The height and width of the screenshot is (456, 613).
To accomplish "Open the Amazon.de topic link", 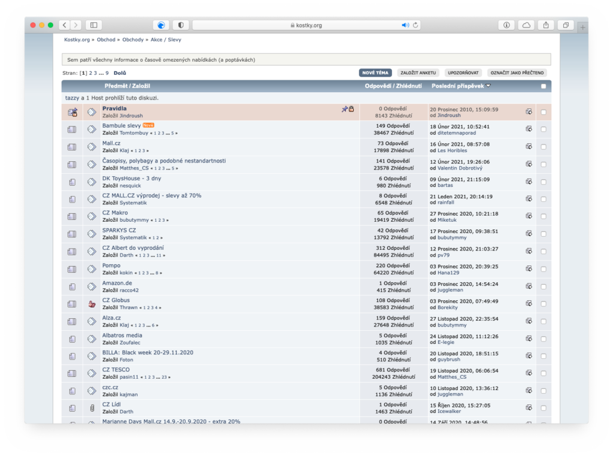I will pyautogui.click(x=116, y=283).
